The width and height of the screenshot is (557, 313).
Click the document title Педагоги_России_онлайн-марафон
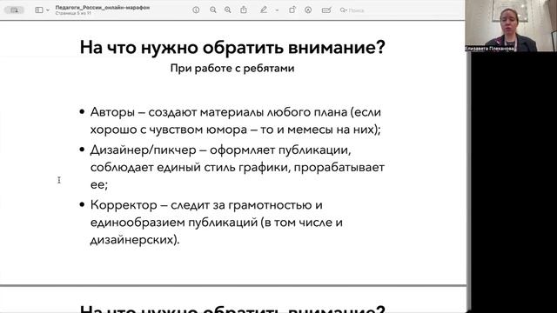click(103, 8)
